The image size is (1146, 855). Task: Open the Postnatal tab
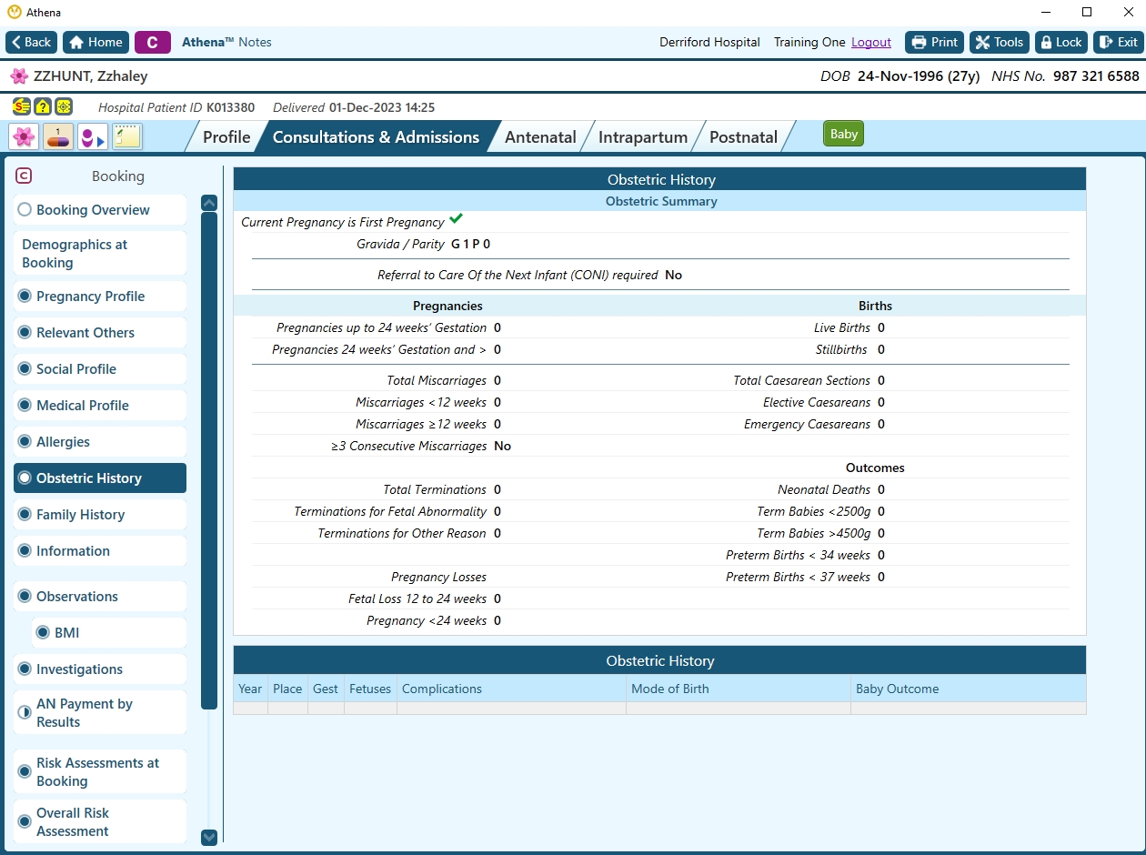pos(743,137)
